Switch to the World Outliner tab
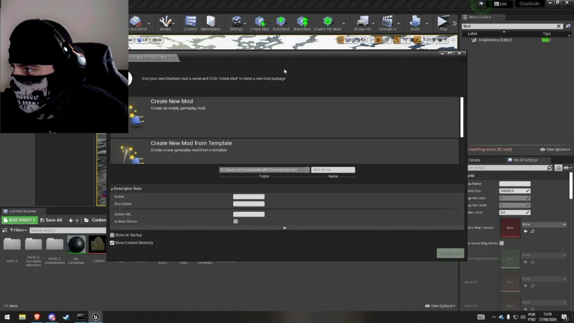The height and width of the screenshot is (323, 574). click(x=480, y=17)
